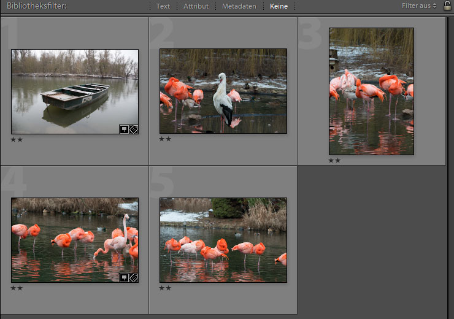Toggle the filter lock padlock icon

coord(447,6)
